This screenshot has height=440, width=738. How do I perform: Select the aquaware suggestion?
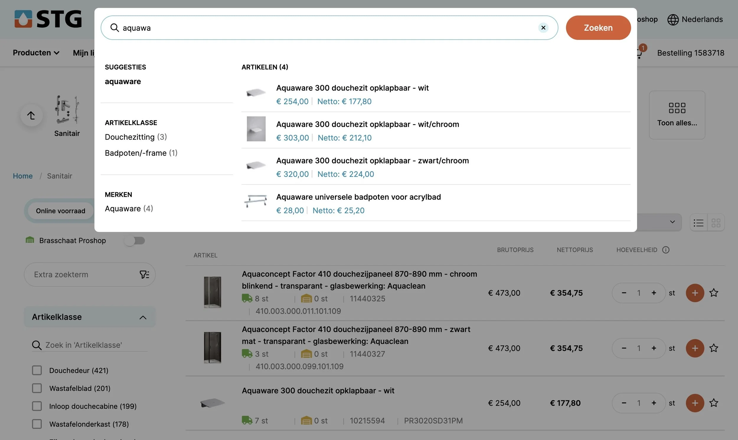click(123, 81)
